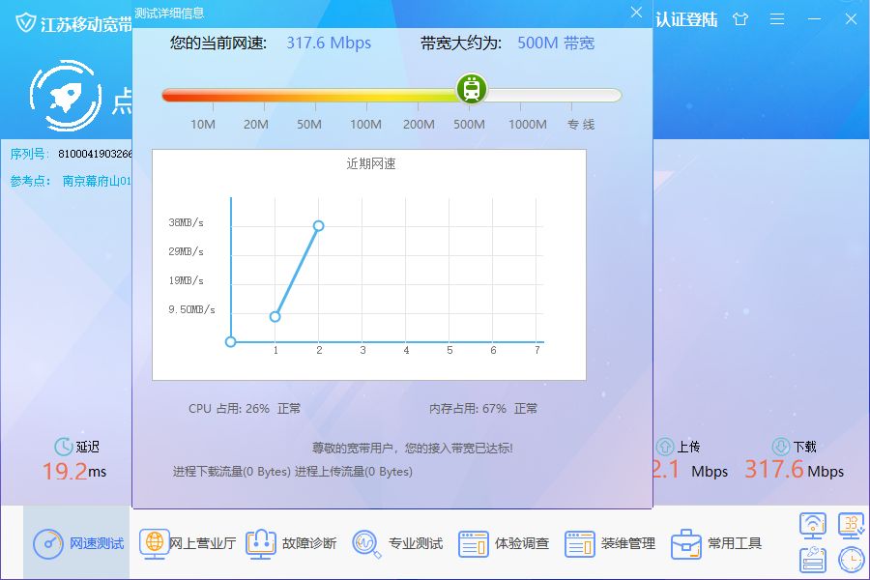870x580 pixels.
Task: Click the serial number 8100041903266
Action: coord(95,154)
